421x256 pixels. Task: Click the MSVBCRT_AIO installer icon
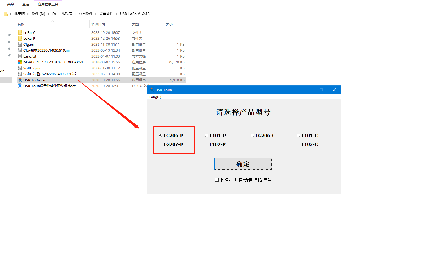point(20,62)
